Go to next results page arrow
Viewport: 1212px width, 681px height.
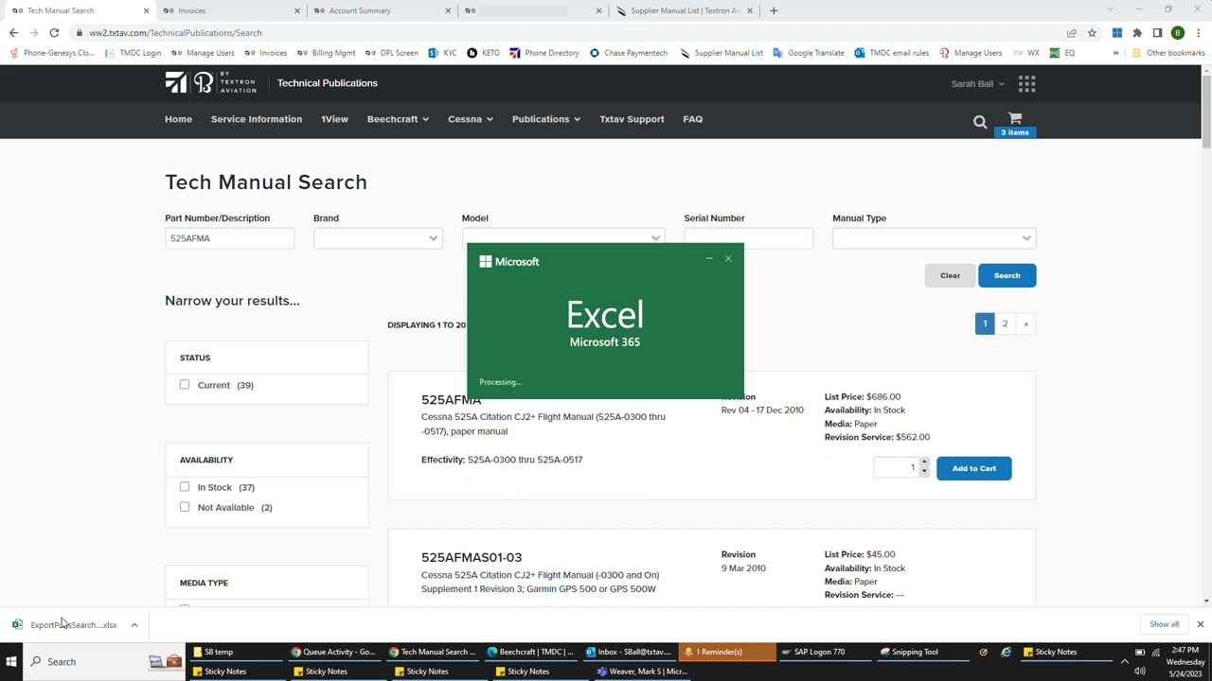click(1025, 323)
